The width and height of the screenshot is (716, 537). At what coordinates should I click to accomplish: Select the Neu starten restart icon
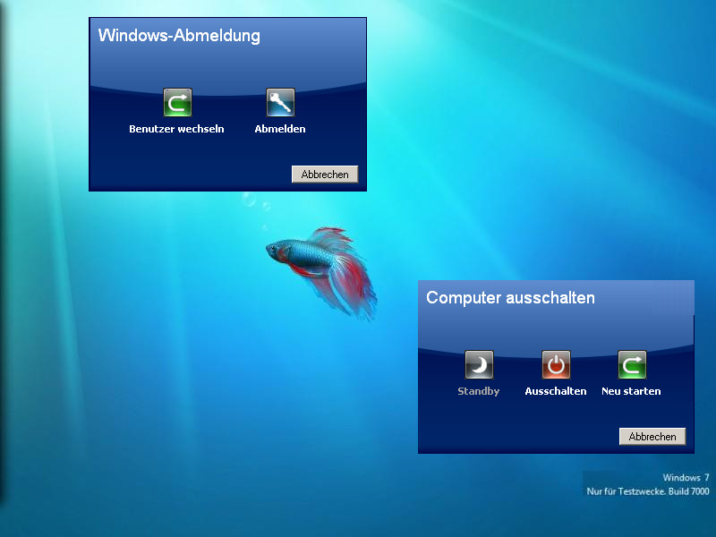coord(632,364)
